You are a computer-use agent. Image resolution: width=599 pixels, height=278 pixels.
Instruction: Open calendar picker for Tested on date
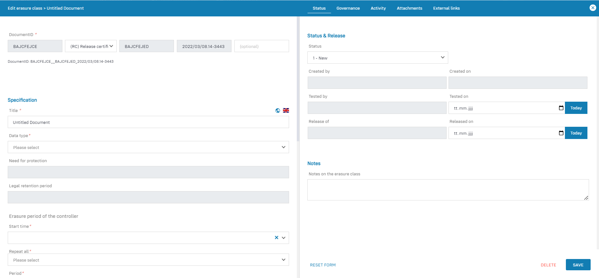[x=561, y=108]
